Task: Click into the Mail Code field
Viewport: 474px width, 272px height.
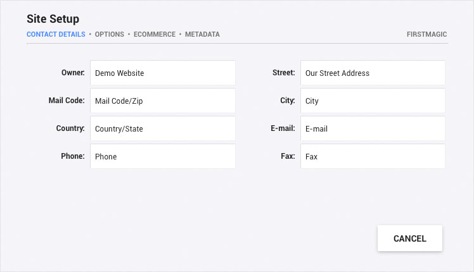Action: click(163, 101)
